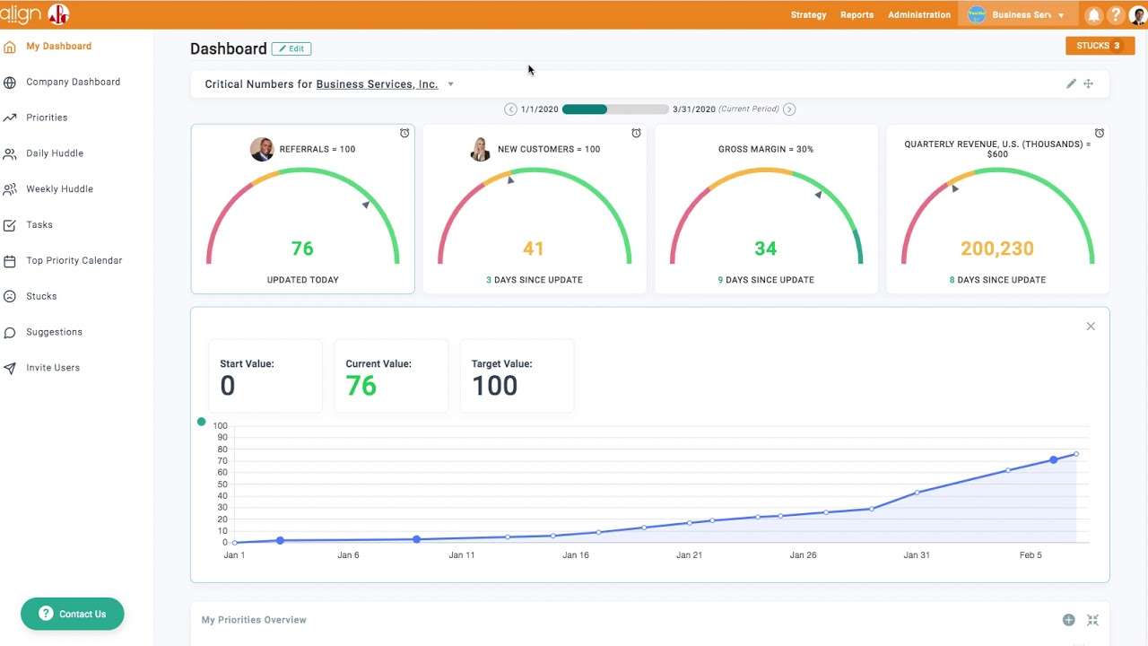This screenshot has width=1148, height=646.
Task: Click the pencil edit icon for Critical Numbers
Action: [1071, 83]
